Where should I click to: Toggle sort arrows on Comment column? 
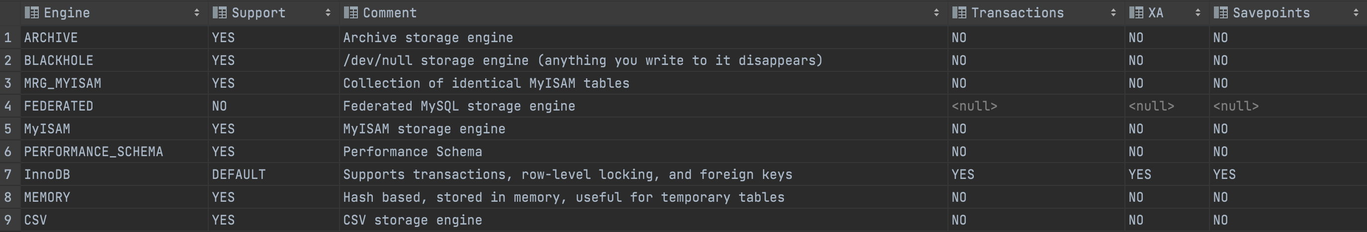[937, 13]
